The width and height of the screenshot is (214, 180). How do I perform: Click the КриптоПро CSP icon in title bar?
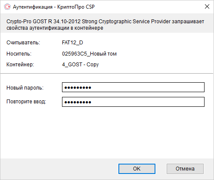click(x=7, y=7)
